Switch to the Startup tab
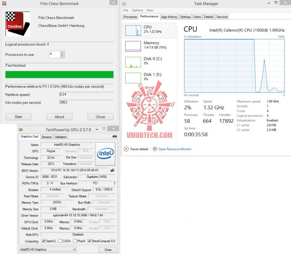The image size is (291, 254). click(x=186, y=17)
